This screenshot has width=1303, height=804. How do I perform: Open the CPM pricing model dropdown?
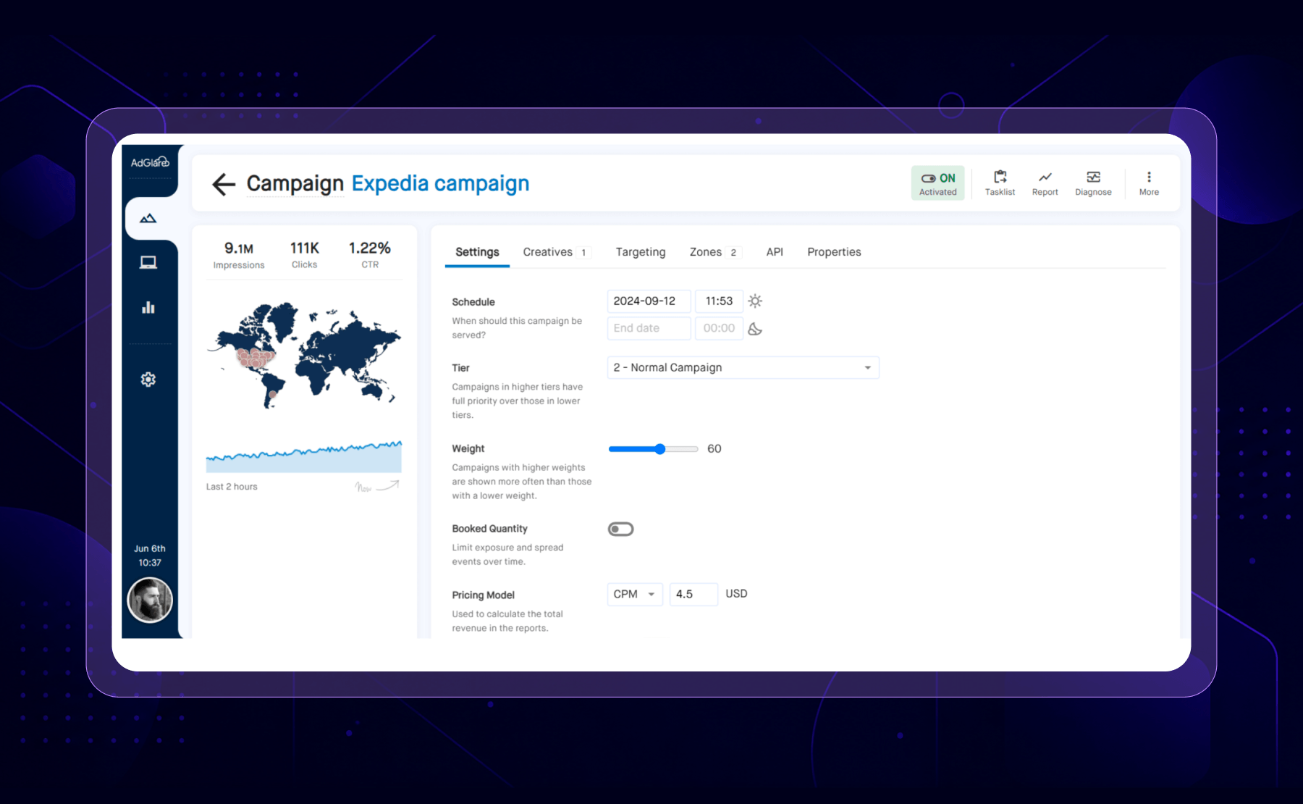tap(635, 595)
